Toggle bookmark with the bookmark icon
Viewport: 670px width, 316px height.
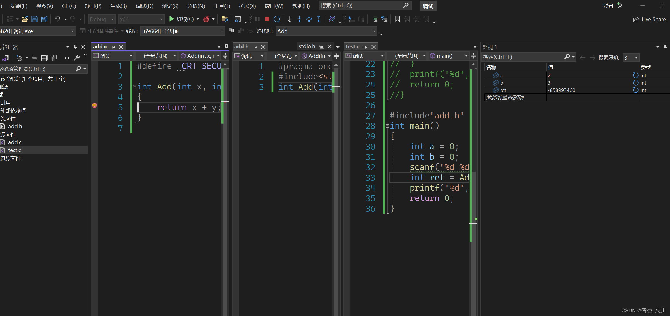tap(397, 19)
